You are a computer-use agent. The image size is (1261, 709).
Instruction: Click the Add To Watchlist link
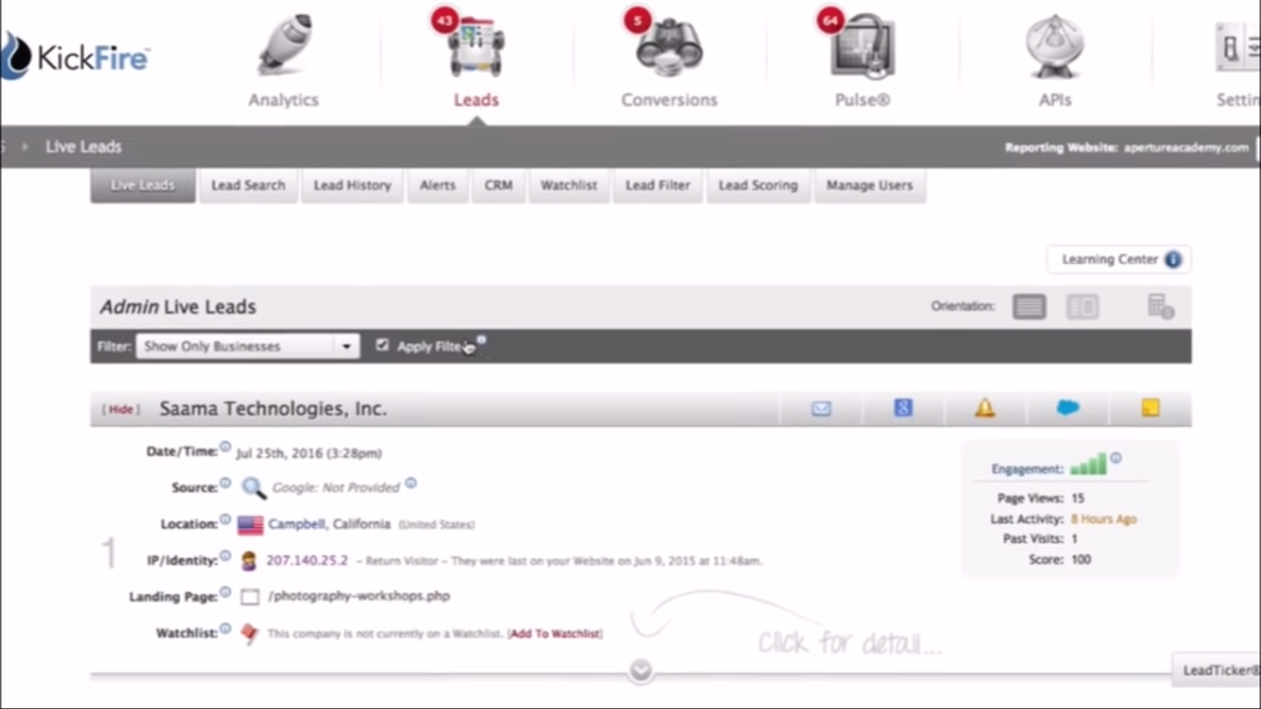(x=555, y=634)
